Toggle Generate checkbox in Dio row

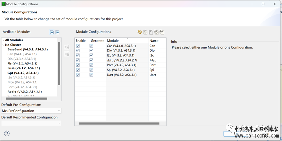tap(91, 51)
